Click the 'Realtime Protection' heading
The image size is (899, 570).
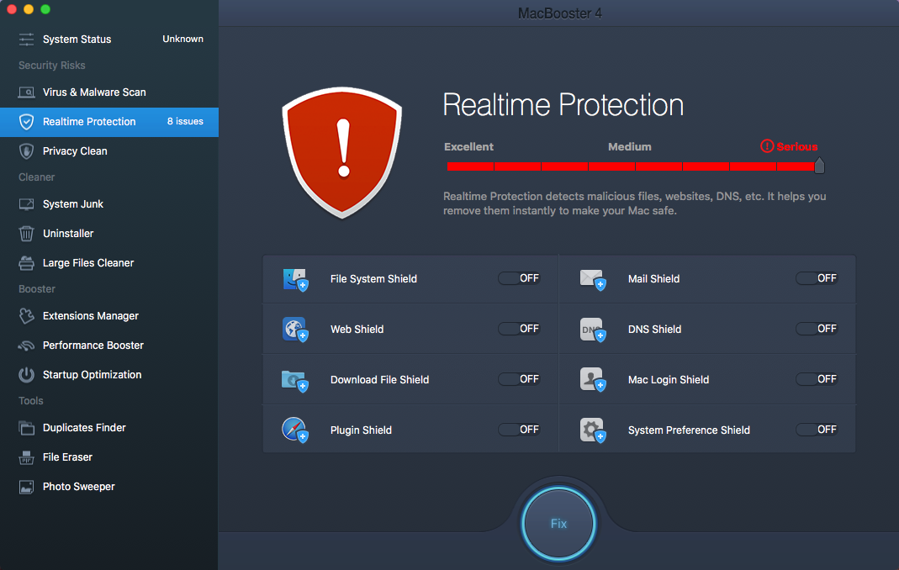(563, 105)
